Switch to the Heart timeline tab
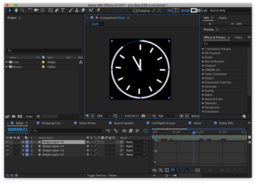Screen dimensions: 256x183 197,123
